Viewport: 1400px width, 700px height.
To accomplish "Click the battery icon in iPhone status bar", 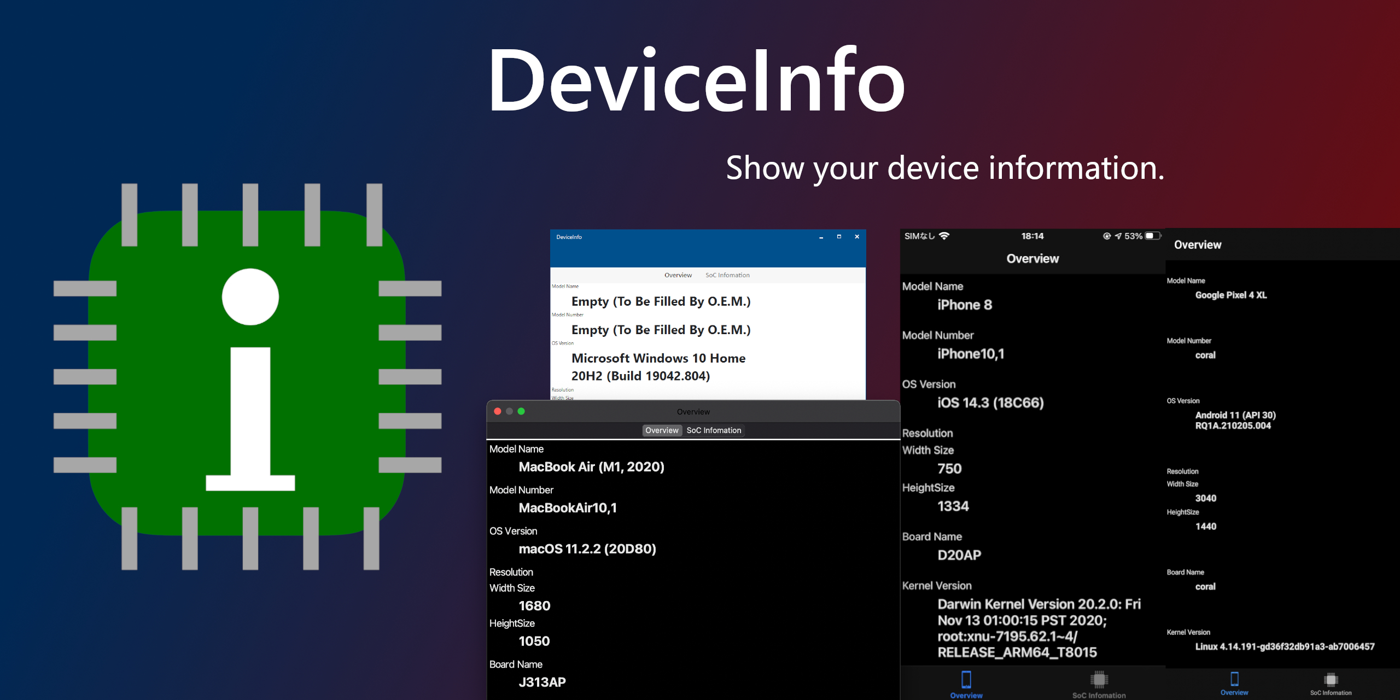I will pyautogui.click(x=1153, y=236).
